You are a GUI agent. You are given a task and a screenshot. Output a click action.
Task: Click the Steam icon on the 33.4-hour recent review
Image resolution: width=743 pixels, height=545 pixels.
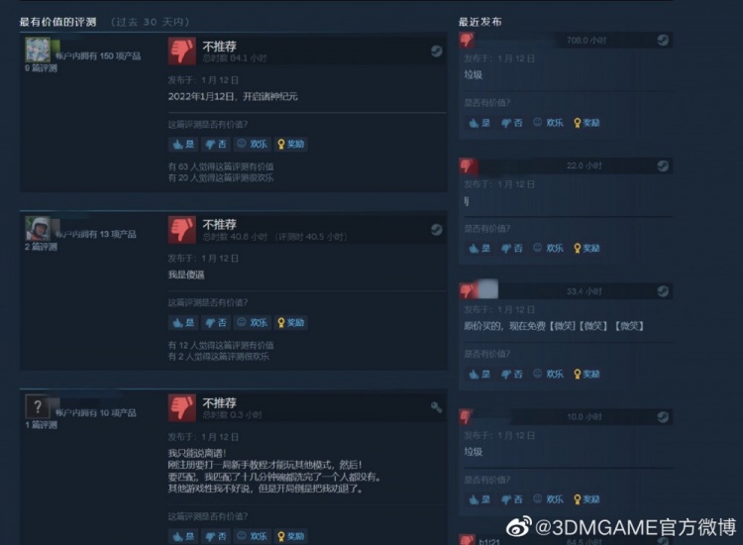tap(663, 291)
